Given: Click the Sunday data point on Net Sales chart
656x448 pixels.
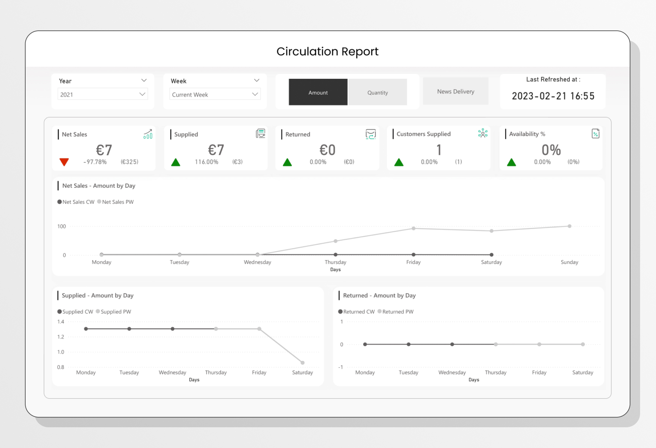Looking at the screenshot, I should (x=570, y=226).
